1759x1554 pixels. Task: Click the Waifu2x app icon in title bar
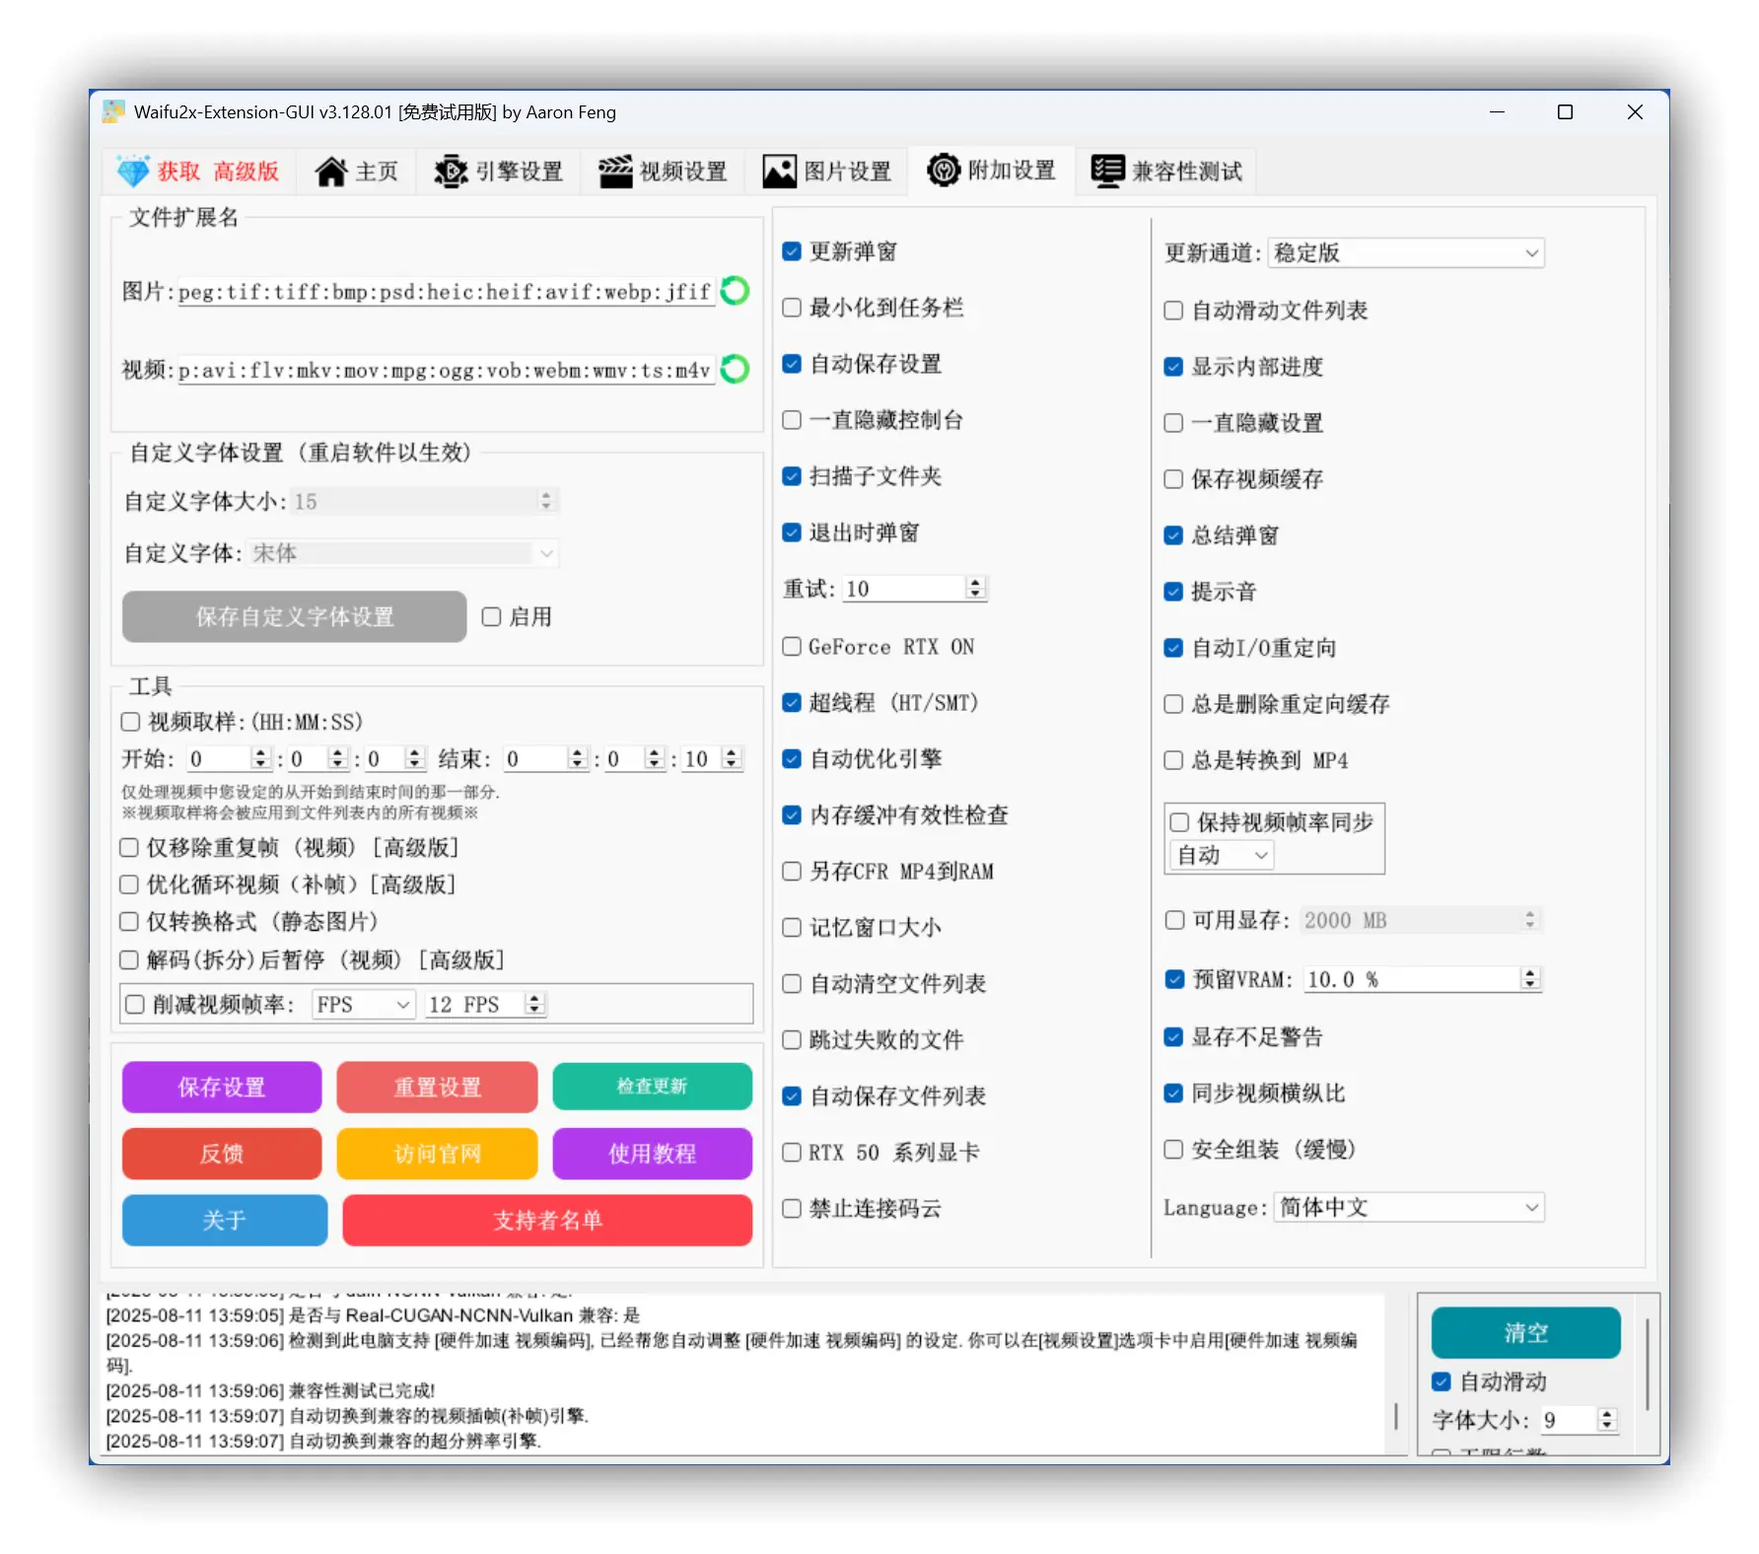[x=114, y=111]
